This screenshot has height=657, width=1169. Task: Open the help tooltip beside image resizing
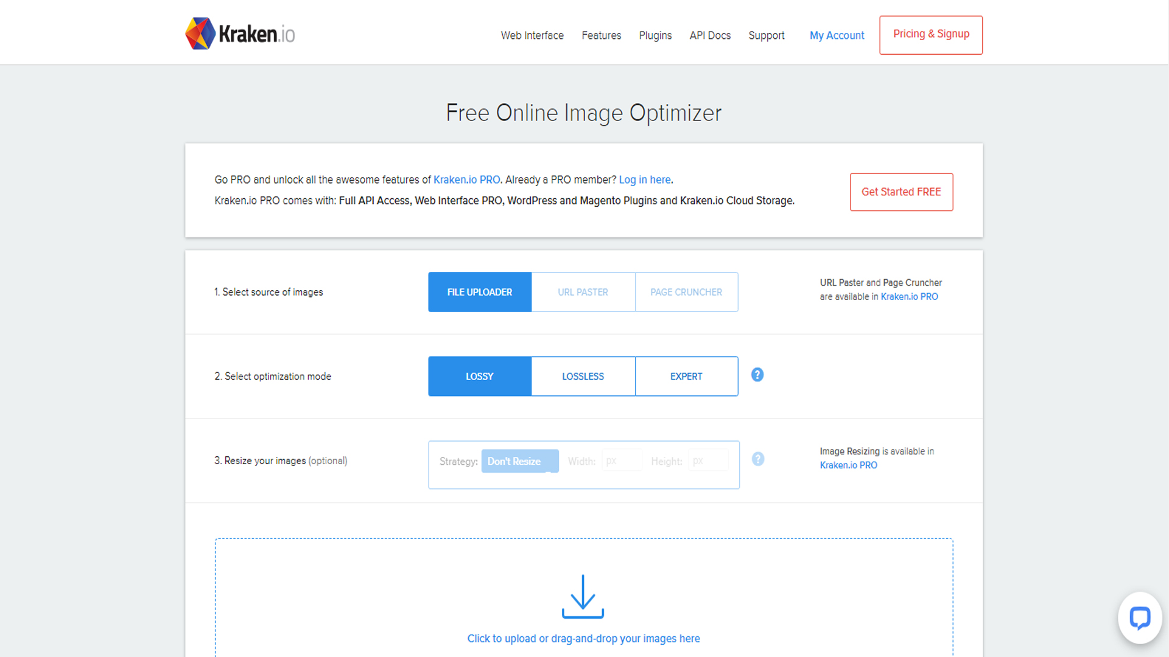pyautogui.click(x=758, y=459)
